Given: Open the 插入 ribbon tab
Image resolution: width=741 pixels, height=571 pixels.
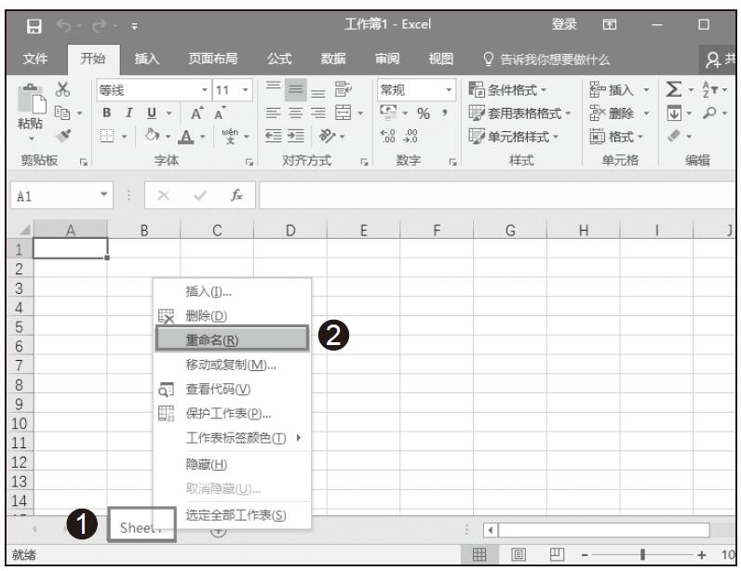Looking at the screenshot, I should [x=147, y=60].
